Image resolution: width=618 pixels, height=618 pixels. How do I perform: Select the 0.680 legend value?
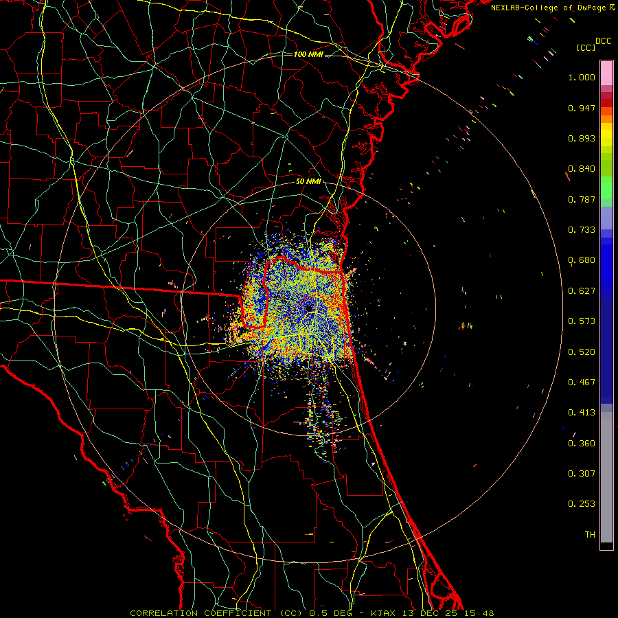pyautogui.click(x=582, y=260)
